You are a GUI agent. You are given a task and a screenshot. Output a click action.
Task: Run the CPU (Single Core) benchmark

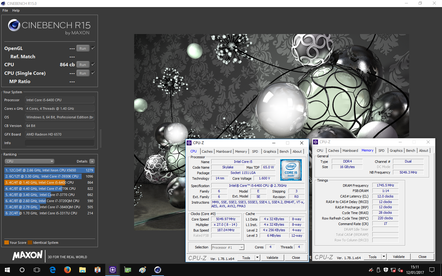[x=83, y=73]
